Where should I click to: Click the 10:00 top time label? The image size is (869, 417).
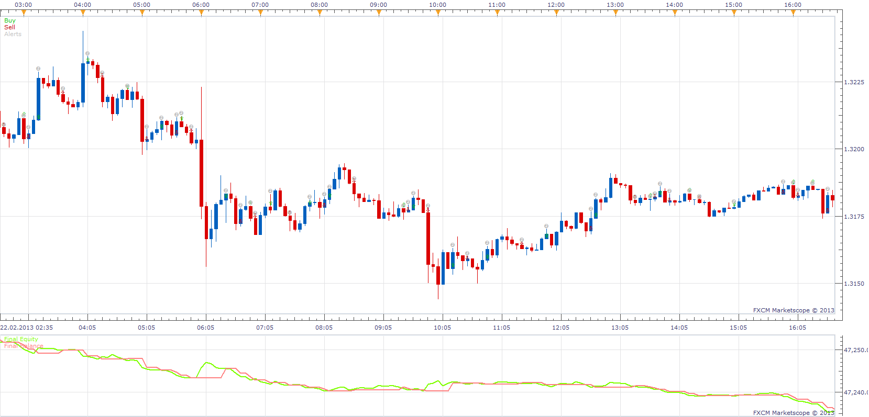tap(438, 5)
